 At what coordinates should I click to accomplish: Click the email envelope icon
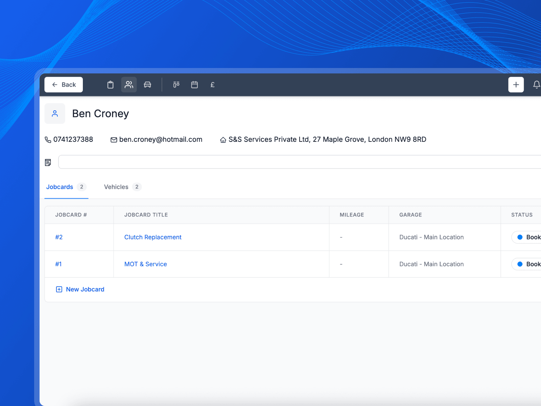114,139
